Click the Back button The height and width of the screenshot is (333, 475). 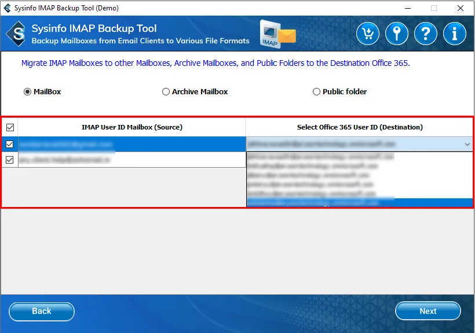pyautogui.click(x=42, y=311)
